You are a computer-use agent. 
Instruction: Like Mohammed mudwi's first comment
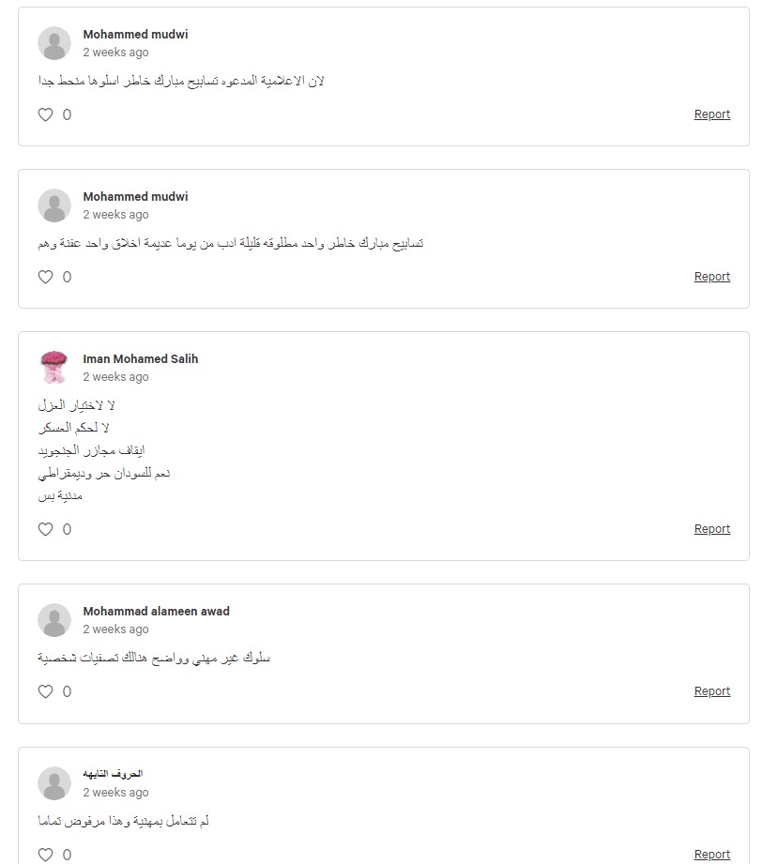point(45,114)
